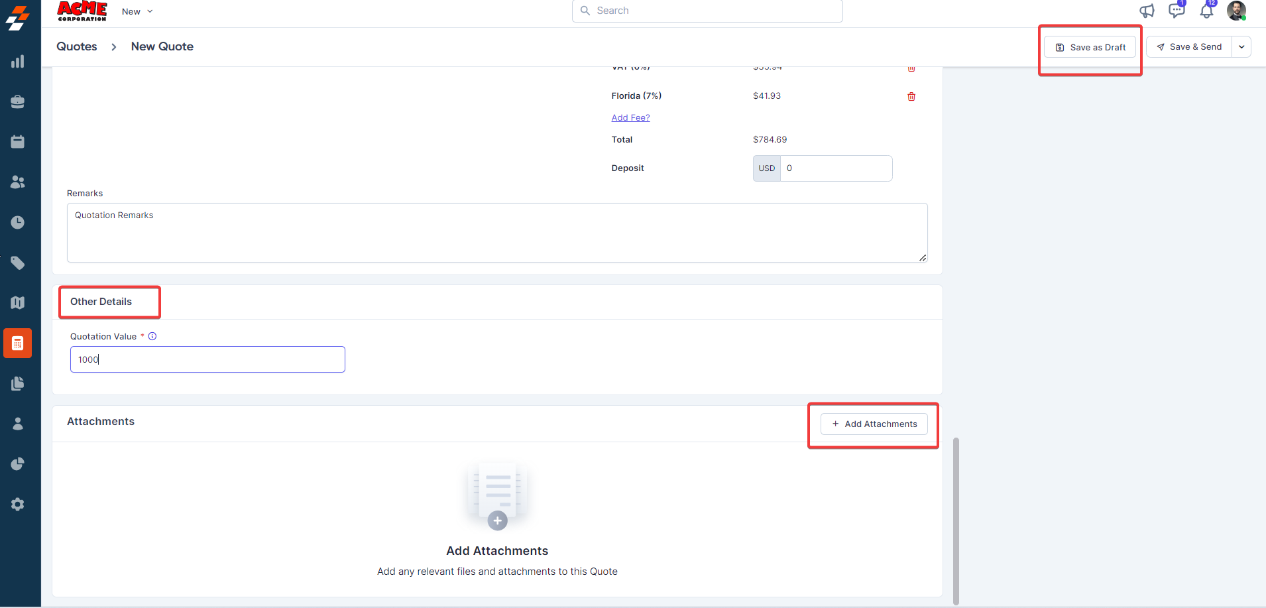
Task: Open the bar chart dashboard icon in sidebar
Action: (x=18, y=62)
